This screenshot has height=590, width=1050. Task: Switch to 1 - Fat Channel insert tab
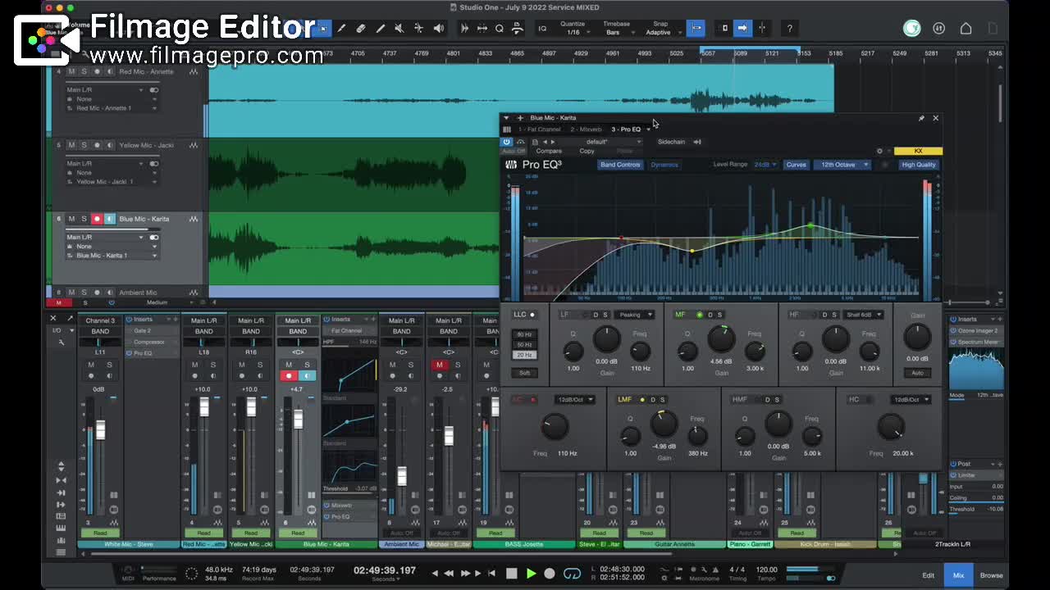540,129
